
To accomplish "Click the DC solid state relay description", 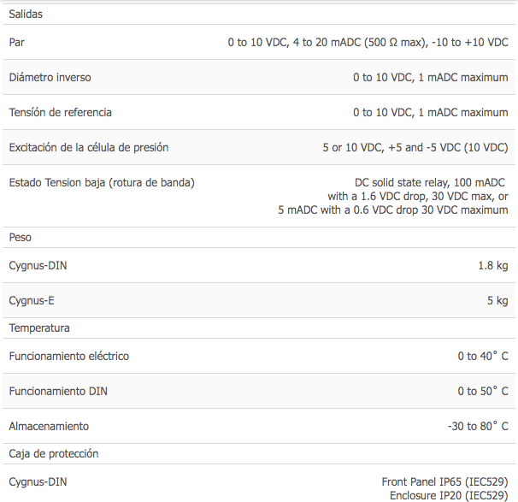I will 393,197.
